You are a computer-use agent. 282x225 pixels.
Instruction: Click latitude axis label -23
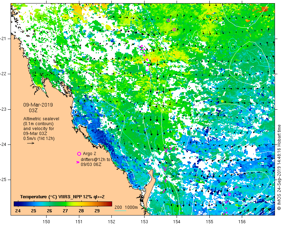[x=4, y=109]
